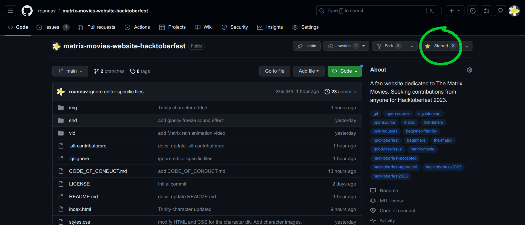Click the snd folder icon
This screenshot has height=225, width=525.
61,120
